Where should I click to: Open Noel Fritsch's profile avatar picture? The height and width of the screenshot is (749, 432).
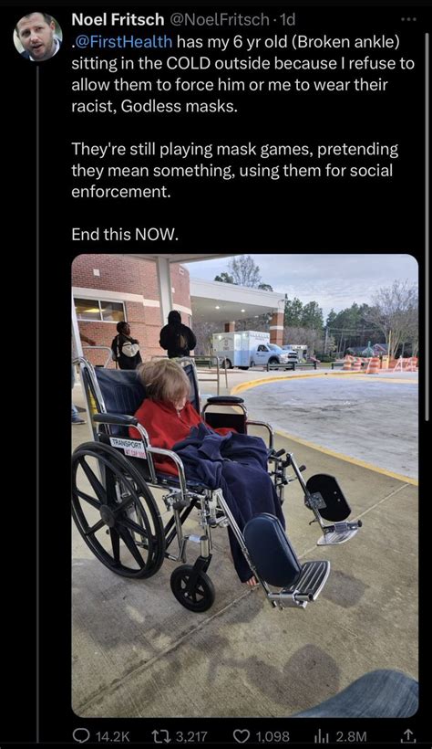(37, 37)
